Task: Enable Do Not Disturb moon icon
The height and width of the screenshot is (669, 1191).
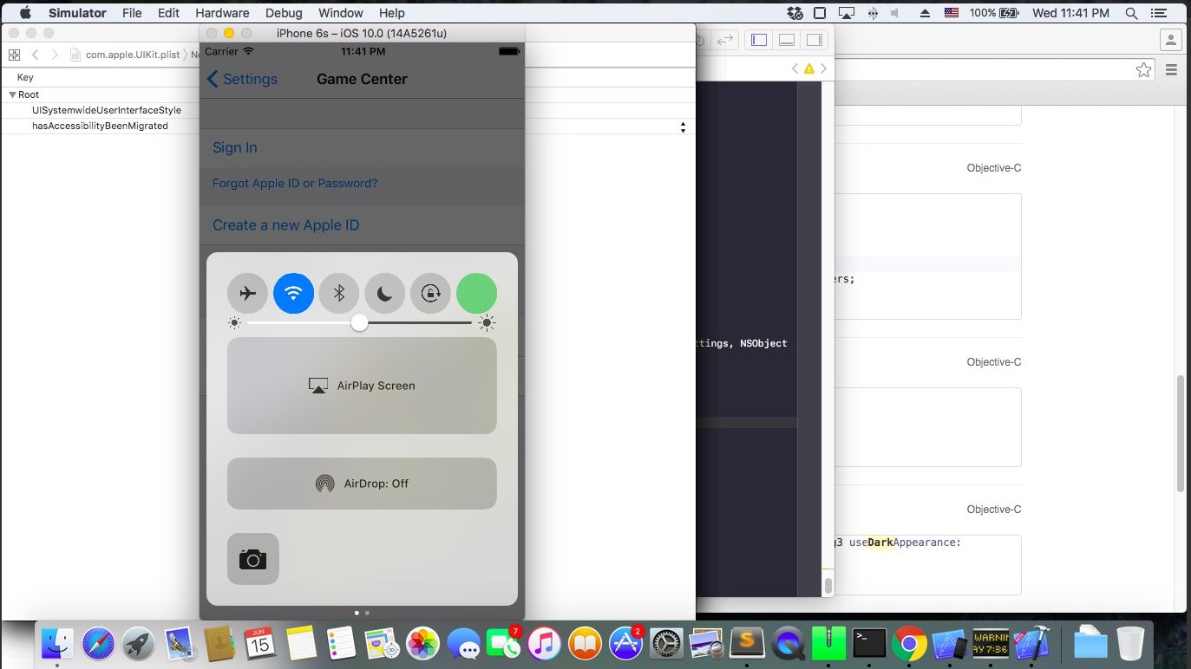Action: tap(385, 293)
